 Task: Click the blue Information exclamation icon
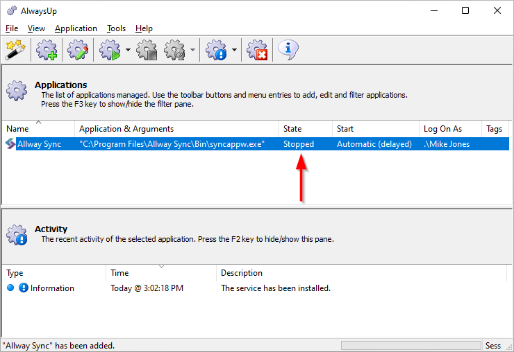click(24, 288)
